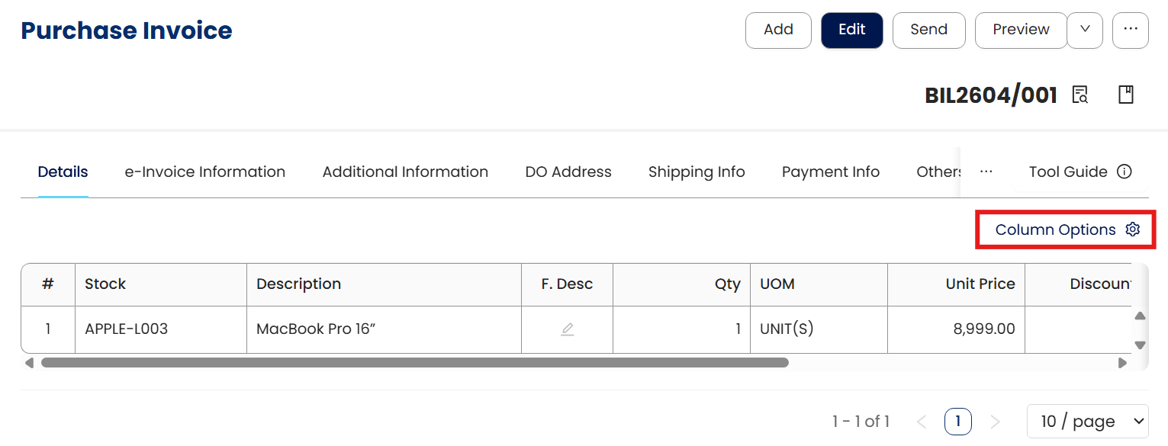Click the bookmark icon next to invoice number

[1126, 95]
